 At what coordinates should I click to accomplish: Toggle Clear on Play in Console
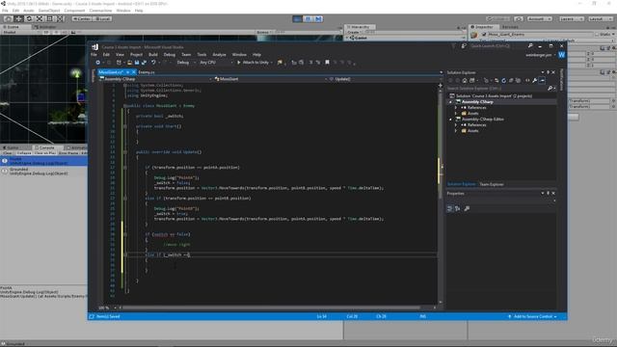[45, 152]
